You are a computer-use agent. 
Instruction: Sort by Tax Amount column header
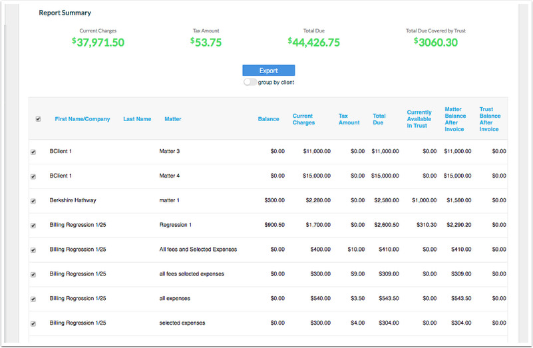349,119
